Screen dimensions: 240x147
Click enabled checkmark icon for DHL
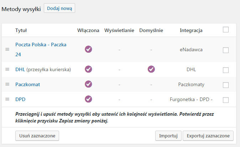click(88, 69)
